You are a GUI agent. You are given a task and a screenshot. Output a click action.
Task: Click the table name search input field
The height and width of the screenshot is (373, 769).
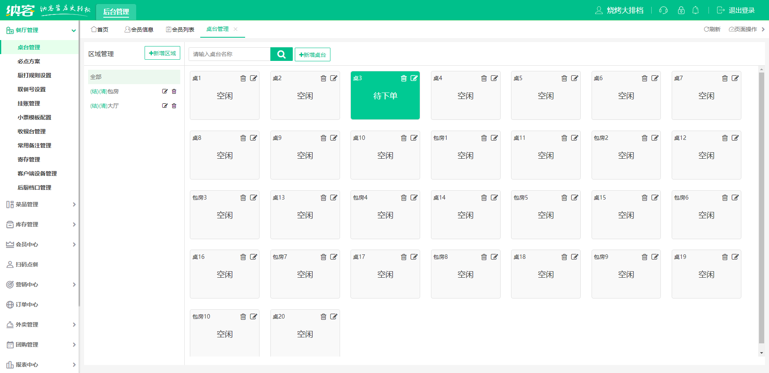click(x=229, y=54)
